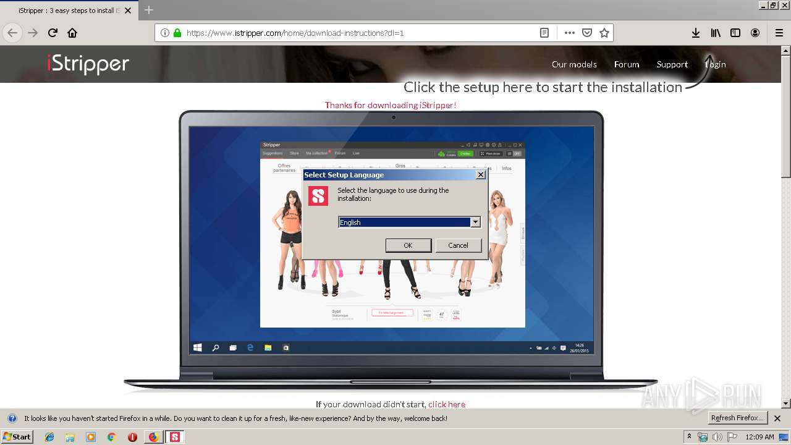This screenshot has width=791, height=445.
Task: Reload the current page
Action: click(x=53, y=33)
